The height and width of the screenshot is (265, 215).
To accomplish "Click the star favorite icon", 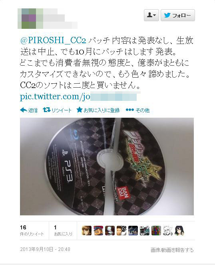I will point(79,110).
